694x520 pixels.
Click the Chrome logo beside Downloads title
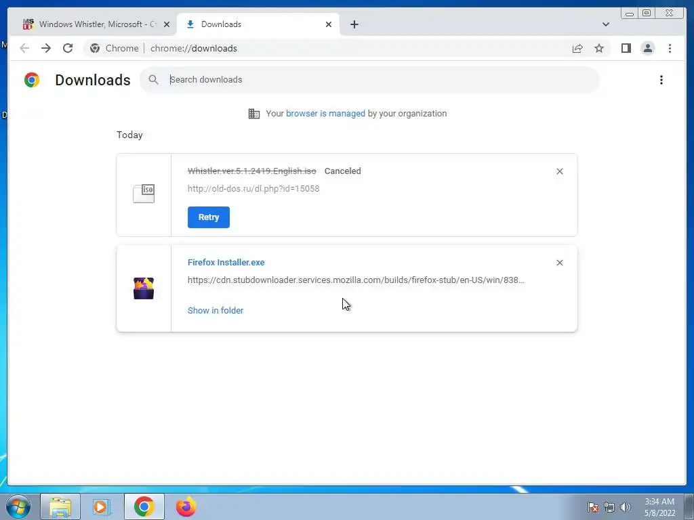(32, 80)
